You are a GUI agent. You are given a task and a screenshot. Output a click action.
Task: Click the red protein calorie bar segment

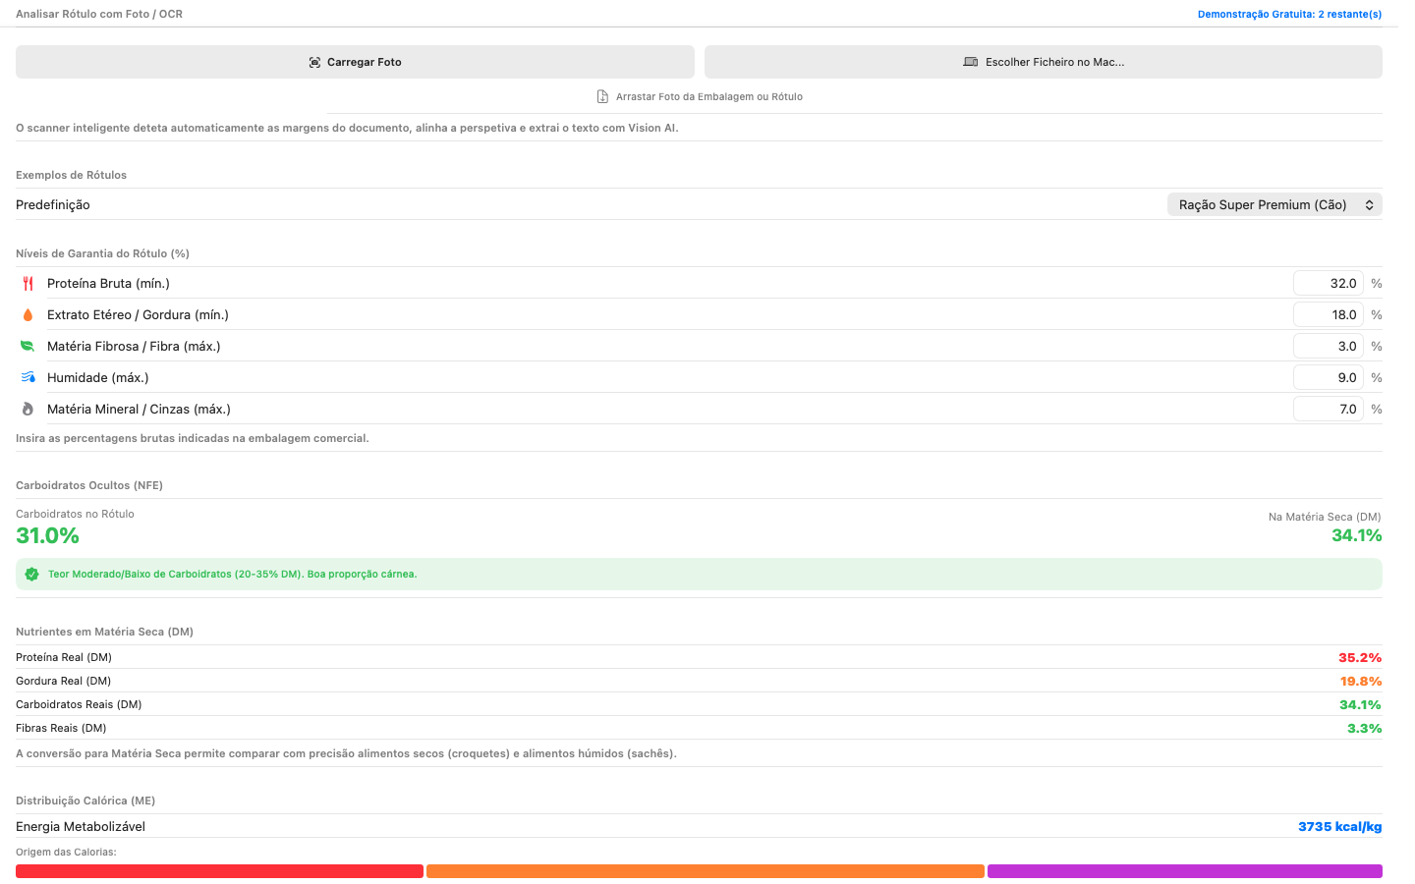(219, 871)
